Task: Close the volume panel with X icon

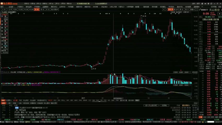Action: point(190,72)
